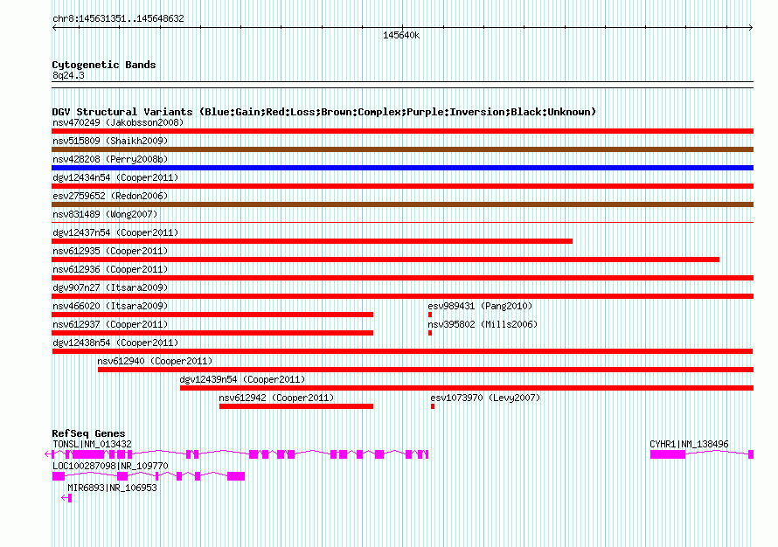Image resolution: width=778 pixels, height=547 pixels.
Task: Click the dgv907n27 (Itsara2009) label
Action: [x=110, y=287]
